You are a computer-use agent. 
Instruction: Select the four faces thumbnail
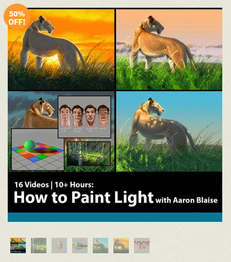tap(142, 246)
